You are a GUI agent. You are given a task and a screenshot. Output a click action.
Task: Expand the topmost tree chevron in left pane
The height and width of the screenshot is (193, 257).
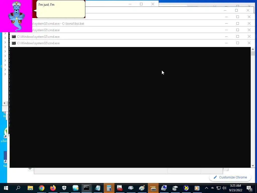coord(5,33)
